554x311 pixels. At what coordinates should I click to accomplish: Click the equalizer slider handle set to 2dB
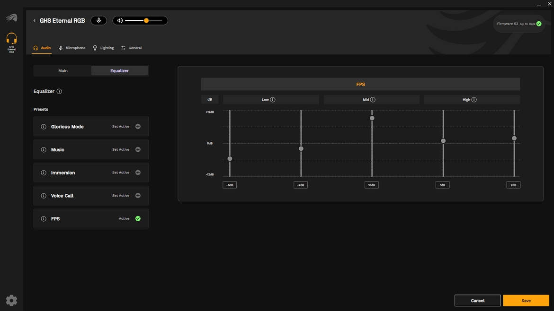[514, 138]
